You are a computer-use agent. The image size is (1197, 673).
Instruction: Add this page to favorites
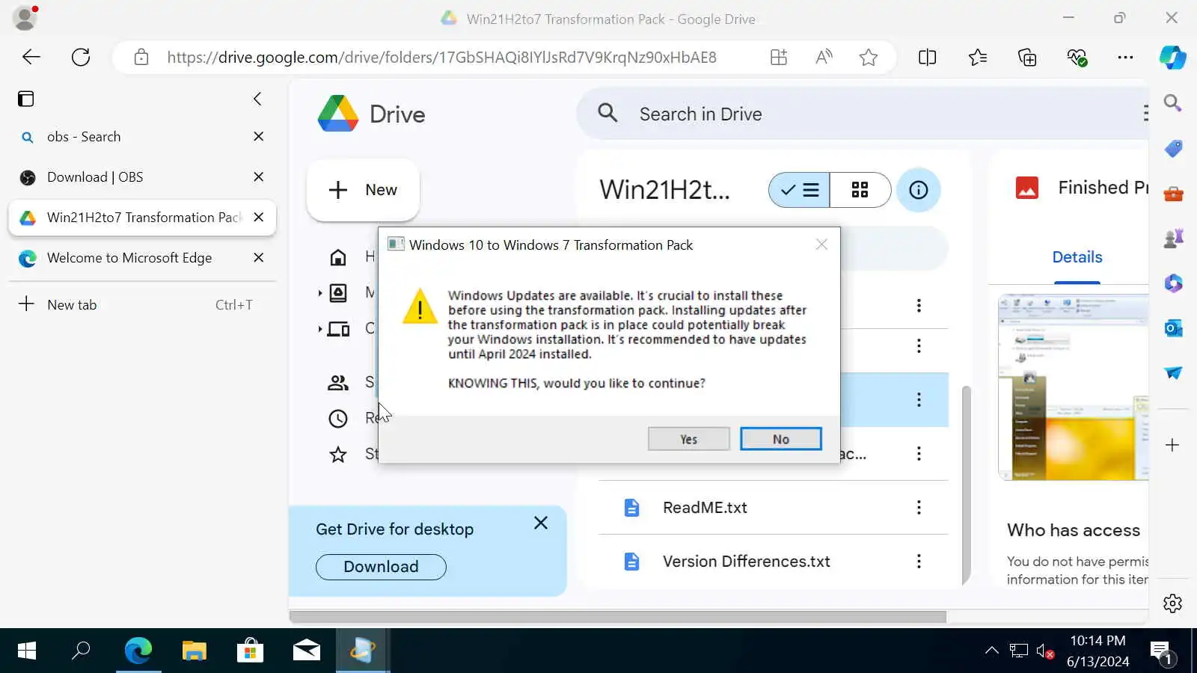[x=869, y=57]
